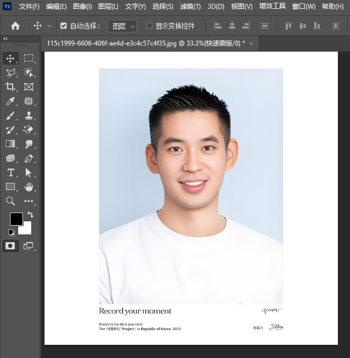Click the black foreground color swatch
This screenshot has width=350, height=358.
click(x=16, y=219)
